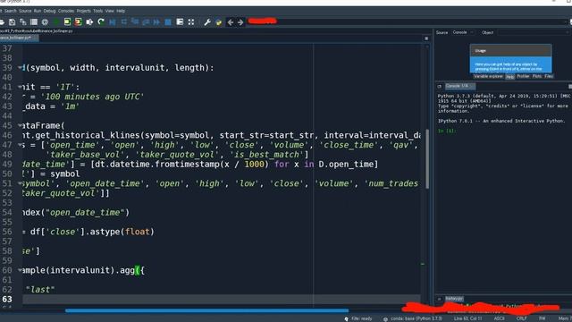
Task: Open the View menu
Action: click(x=109, y=11)
